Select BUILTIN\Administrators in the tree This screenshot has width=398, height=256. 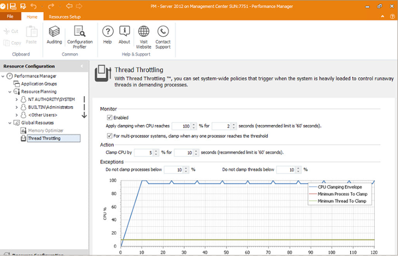tap(51, 107)
